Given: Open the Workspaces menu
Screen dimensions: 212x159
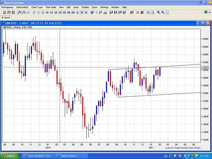Looking at the screenshot, I should 7,7.
